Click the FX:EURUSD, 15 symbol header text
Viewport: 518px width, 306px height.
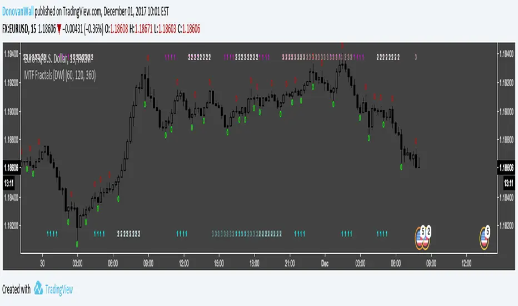(x=19, y=29)
